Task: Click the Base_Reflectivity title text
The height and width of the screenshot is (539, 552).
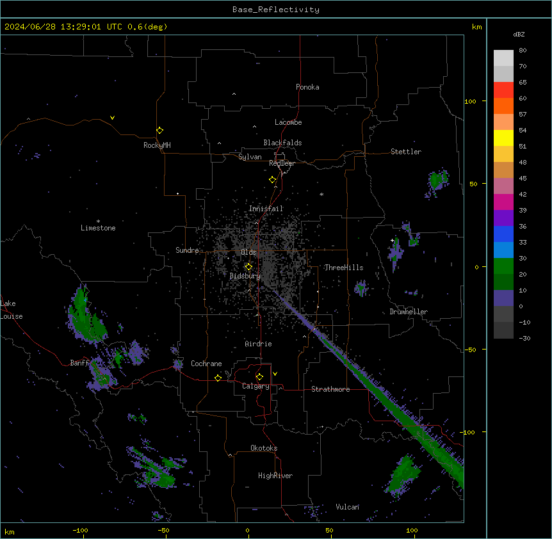Action: pyautogui.click(x=276, y=10)
